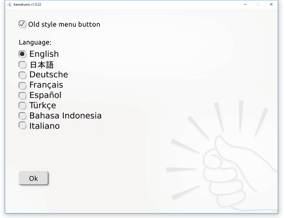The width and height of the screenshot is (284, 218).
Task: Choose Bahasa Indonesia as language
Action: [x=22, y=116]
